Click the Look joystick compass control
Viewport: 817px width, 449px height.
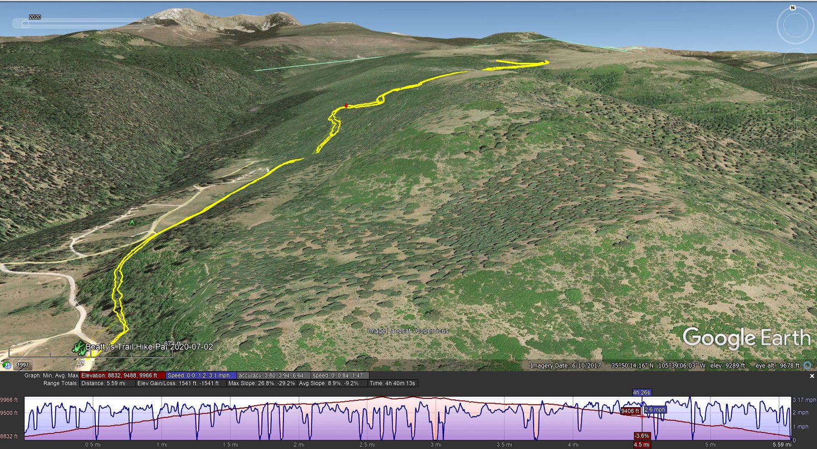click(795, 25)
